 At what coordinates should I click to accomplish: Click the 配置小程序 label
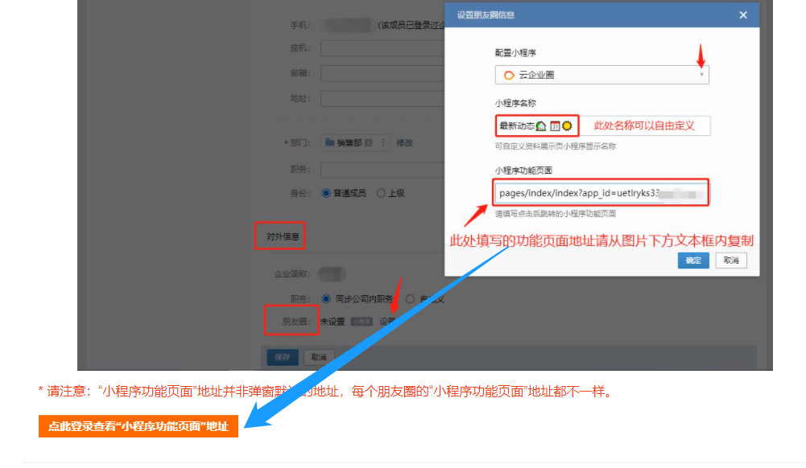pyautogui.click(x=515, y=53)
